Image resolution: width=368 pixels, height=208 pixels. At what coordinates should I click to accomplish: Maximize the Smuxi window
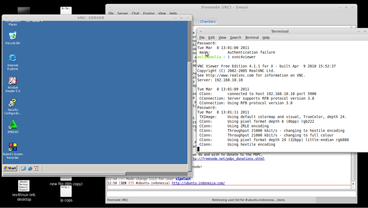(x=346, y=7)
